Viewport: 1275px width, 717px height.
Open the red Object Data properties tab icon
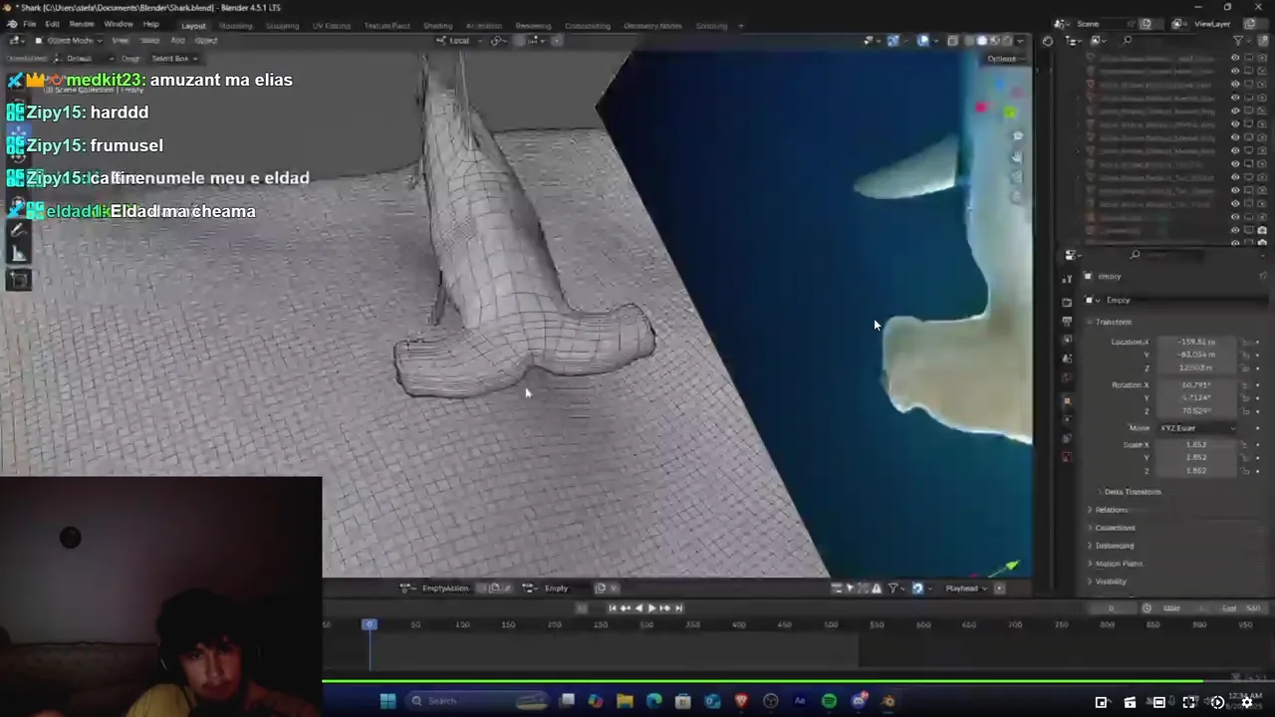pos(1067,457)
